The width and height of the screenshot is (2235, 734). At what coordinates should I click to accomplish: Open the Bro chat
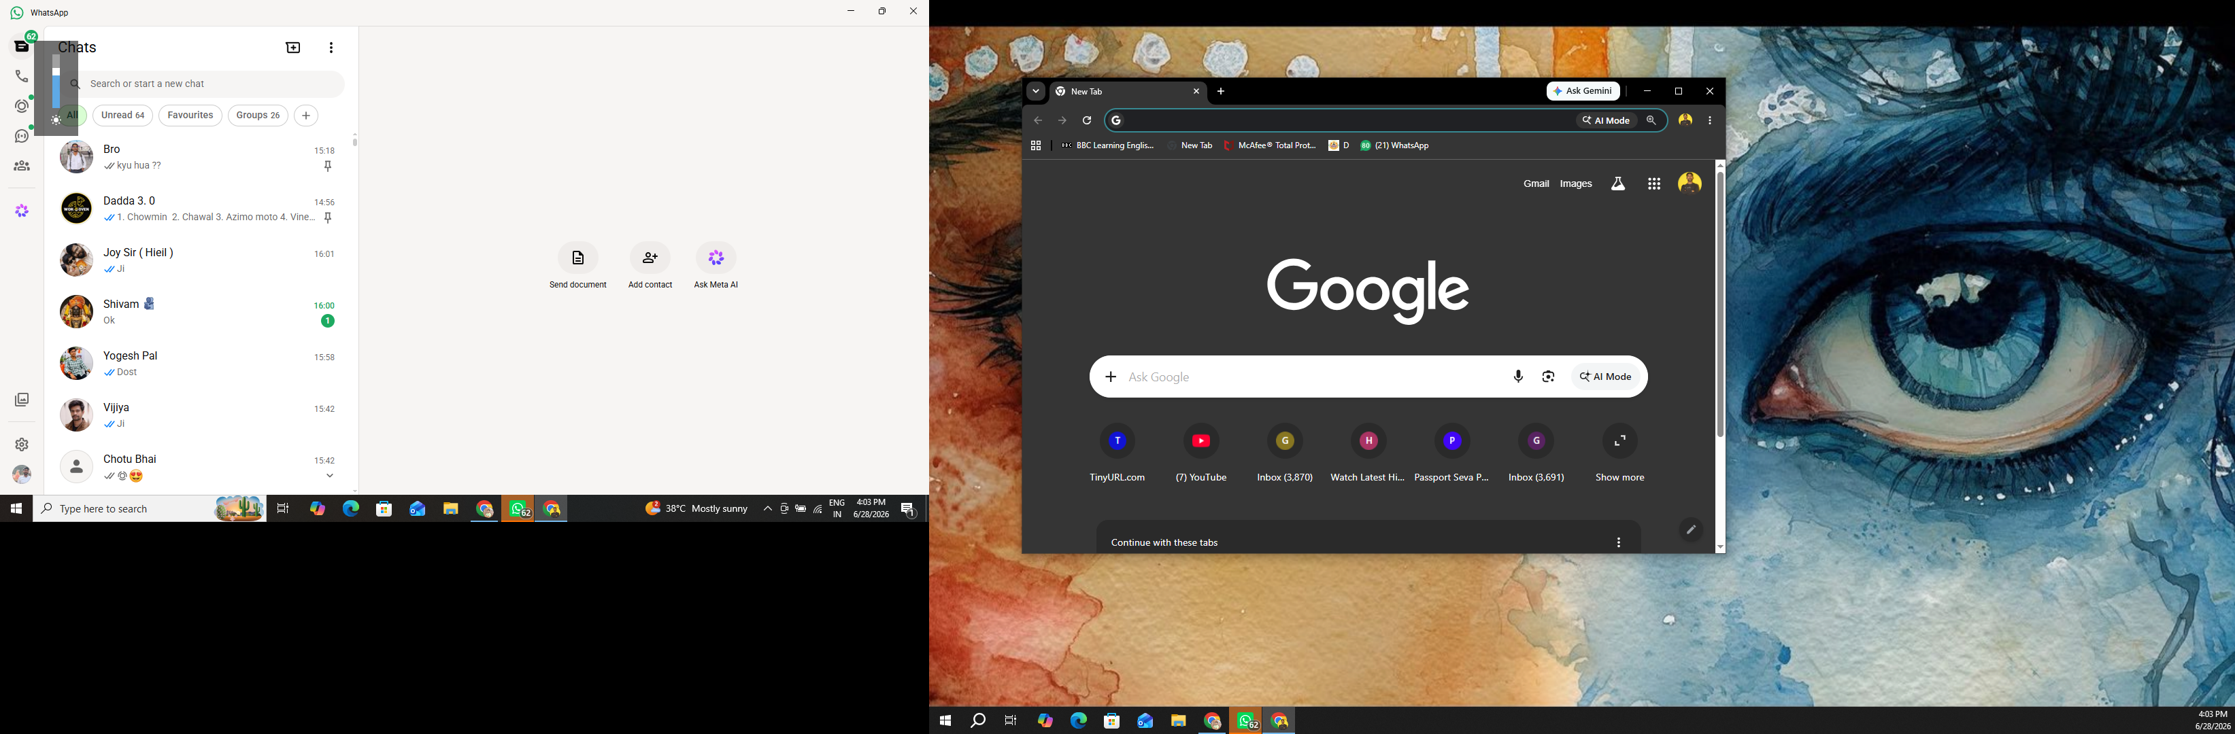198,158
